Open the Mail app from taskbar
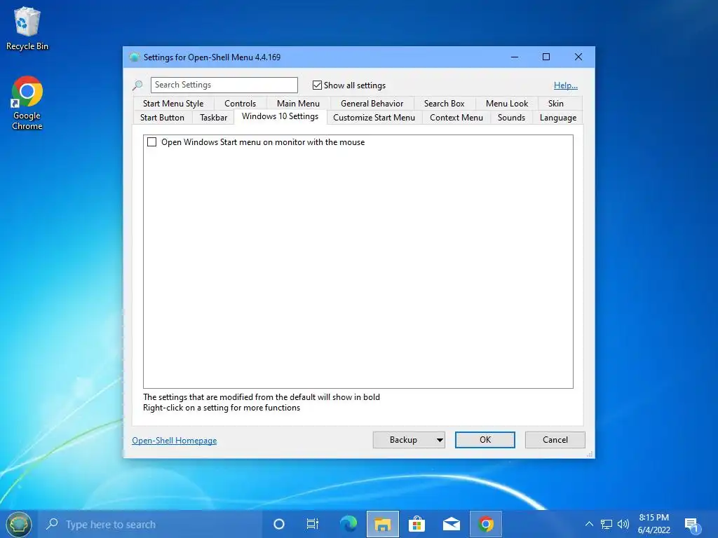718x538 pixels. (452, 524)
